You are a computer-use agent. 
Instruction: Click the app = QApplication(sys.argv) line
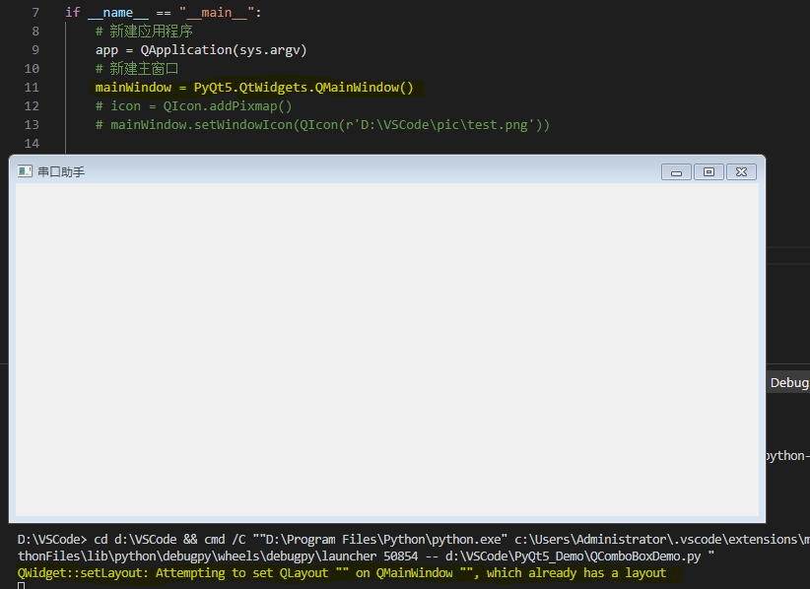201,50
